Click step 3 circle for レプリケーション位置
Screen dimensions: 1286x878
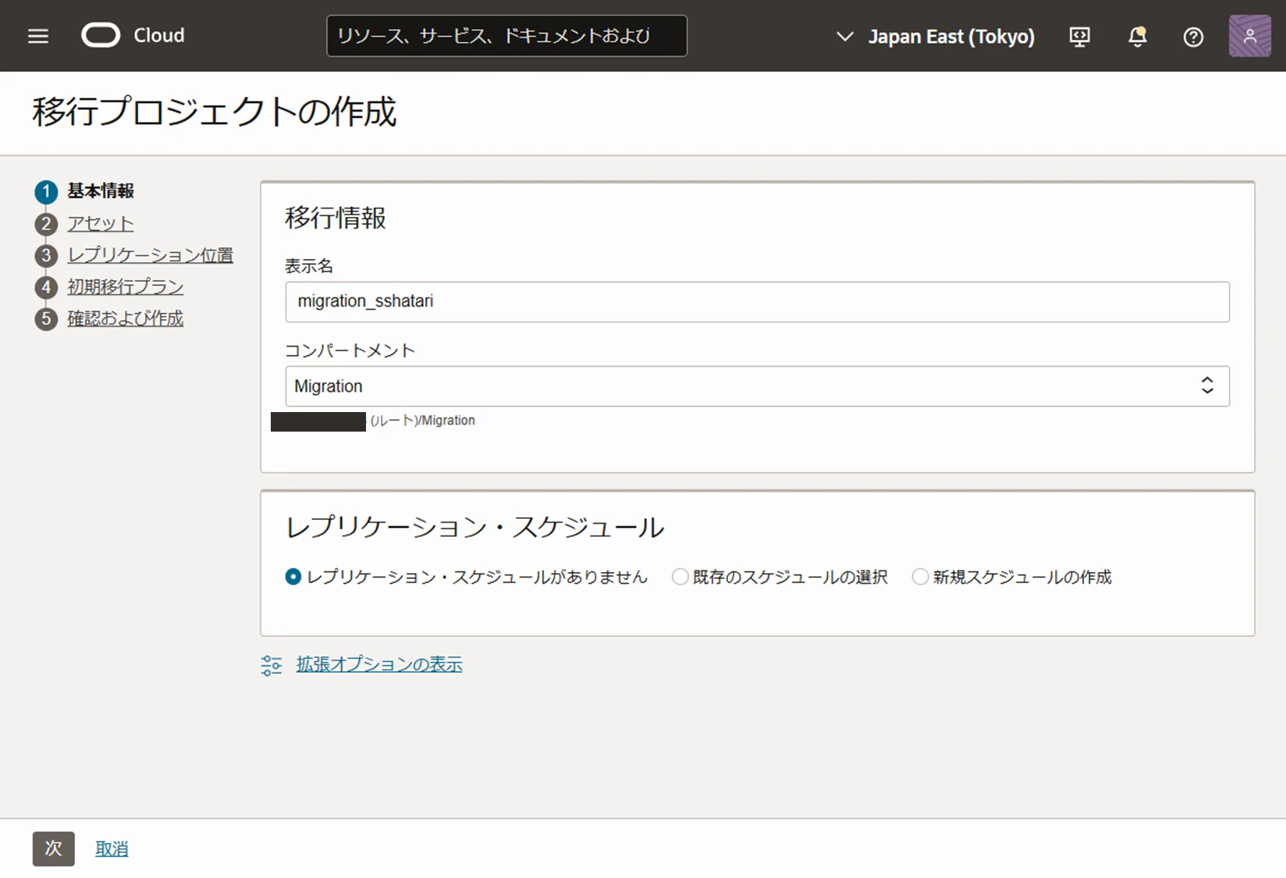[x=46, y=255]
